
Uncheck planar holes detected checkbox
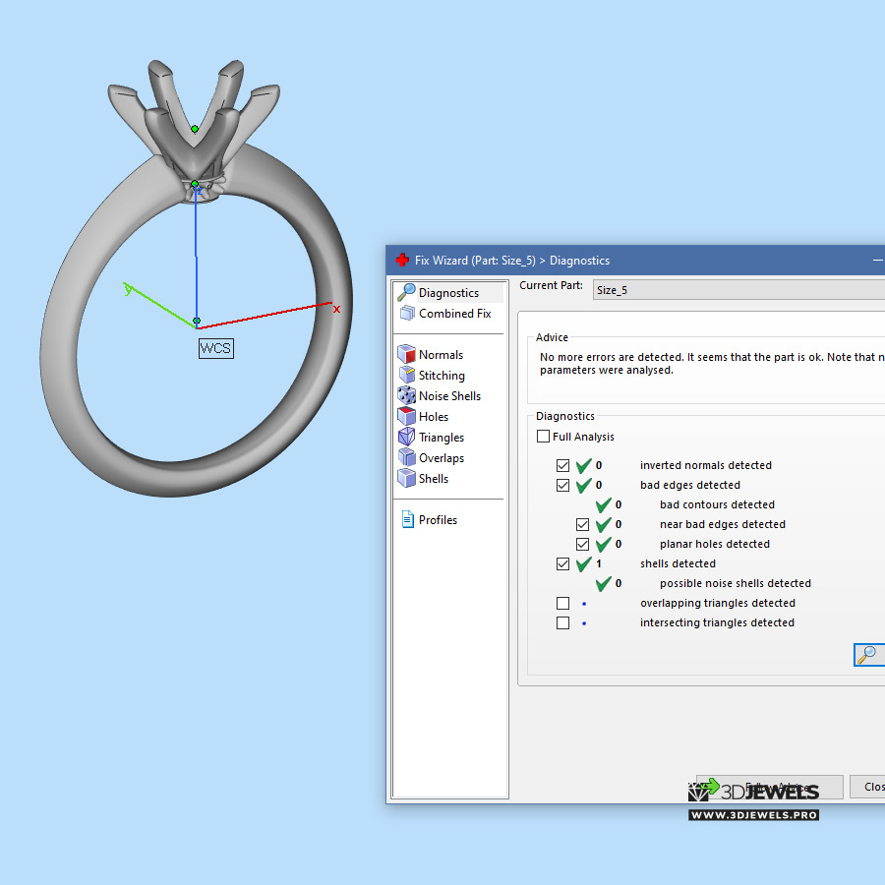coord(582,544)
